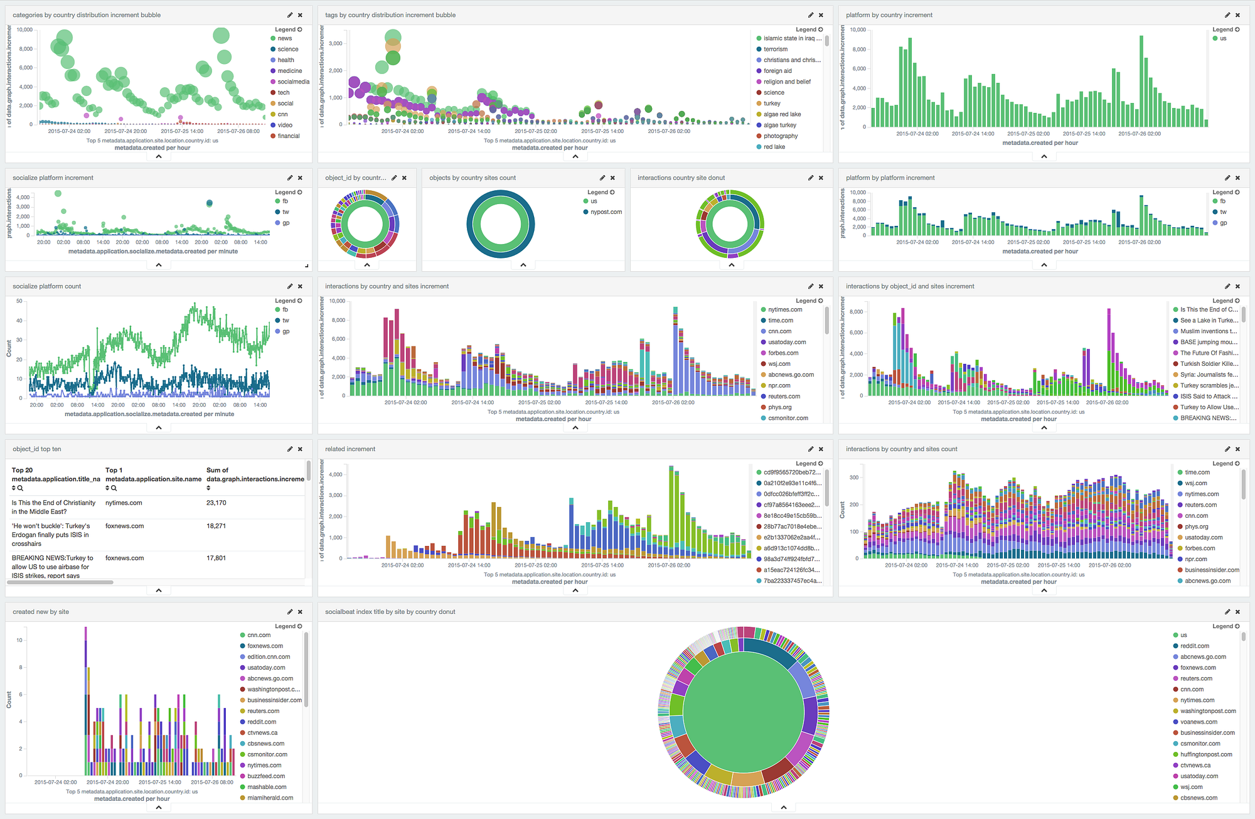Remove the interactions country site donut panel
Image resolution: width=1255 pixels, height=819 pixels.
(x=821, y=178)
